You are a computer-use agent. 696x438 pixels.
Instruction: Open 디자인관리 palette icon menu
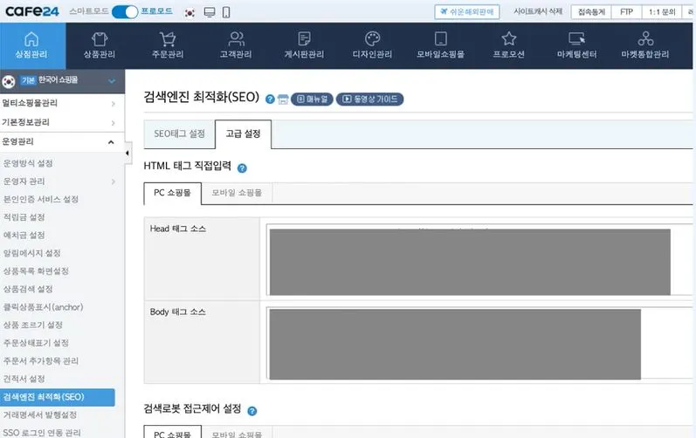point(372,45)
